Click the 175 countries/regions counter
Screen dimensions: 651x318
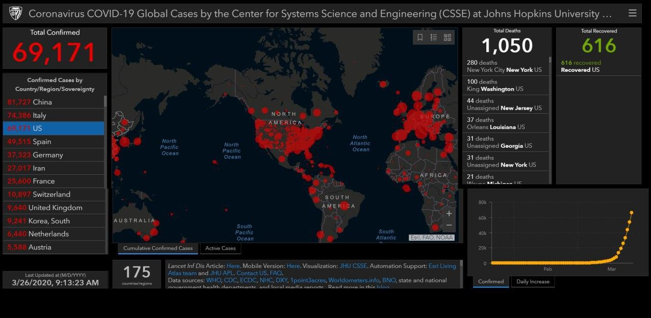click(x=137, y=274)
